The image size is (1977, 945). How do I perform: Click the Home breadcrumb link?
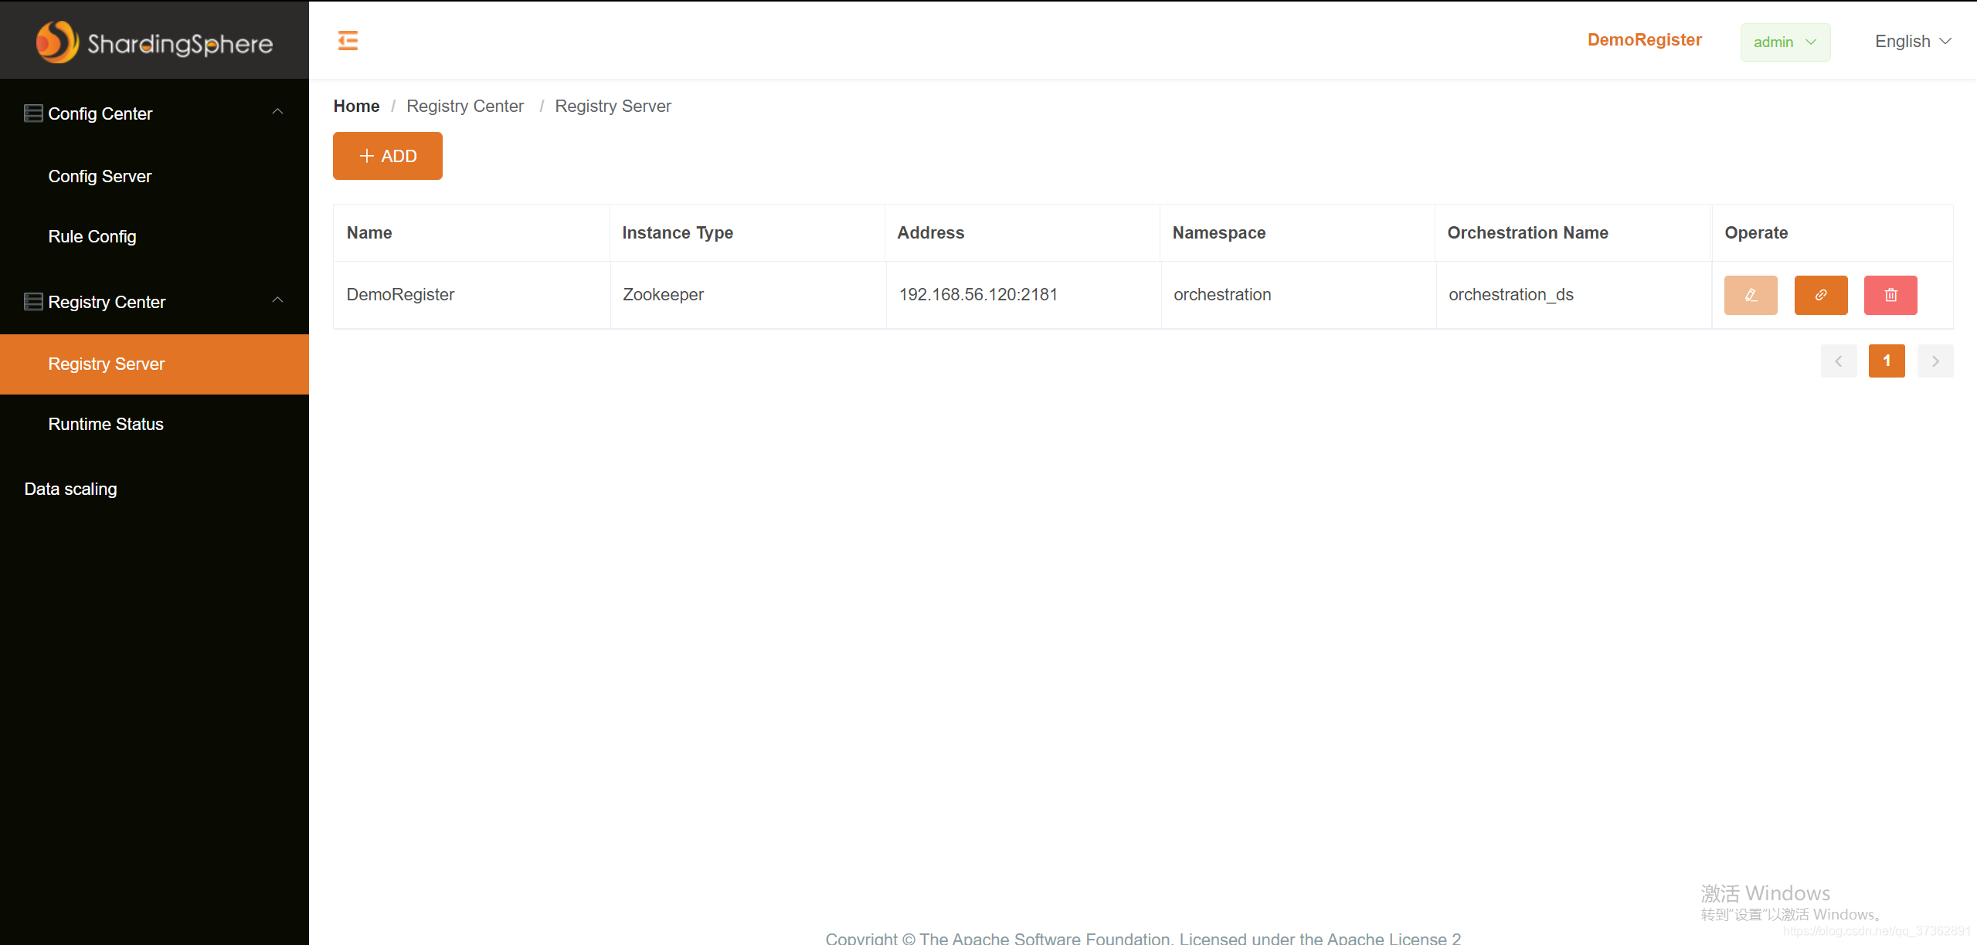[x=356, y=107]
